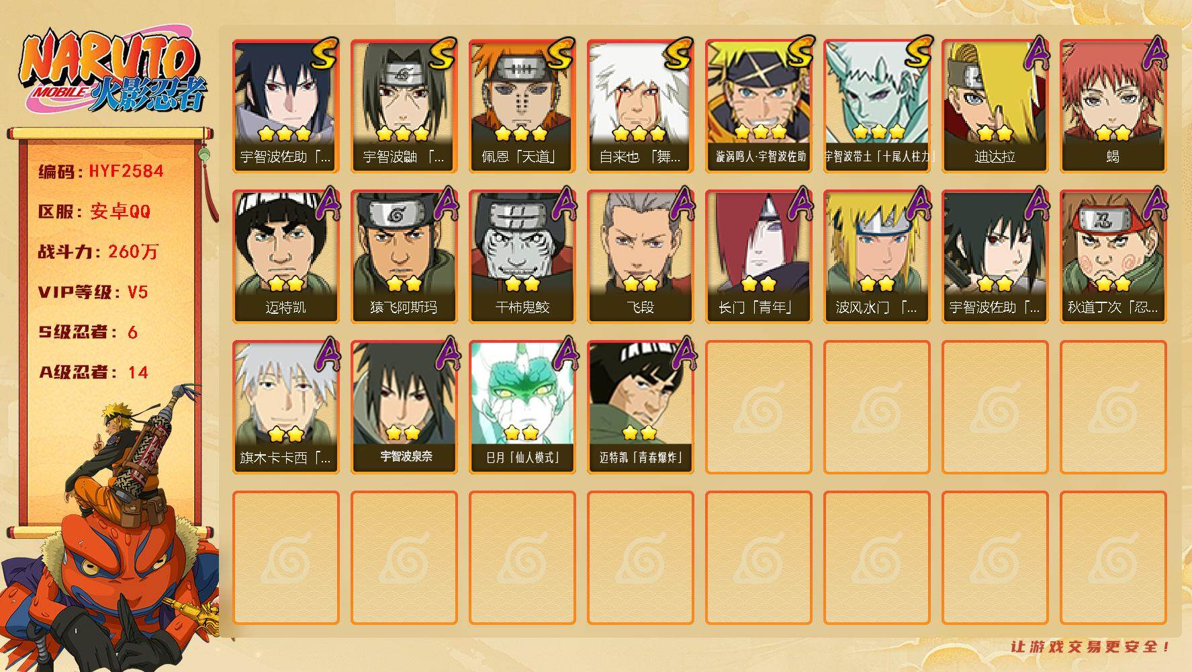Image resolution: width=1192 pixels, height=672 pixels.
Task: Click the 漩涡鸣人·宇智波佐助 S-rank card
Action: 758,106
